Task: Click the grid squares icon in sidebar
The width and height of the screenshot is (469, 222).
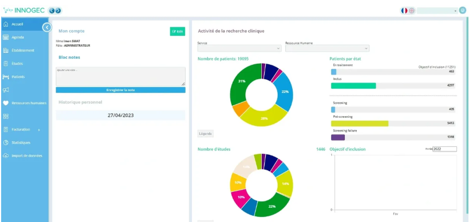Action: 5,116
